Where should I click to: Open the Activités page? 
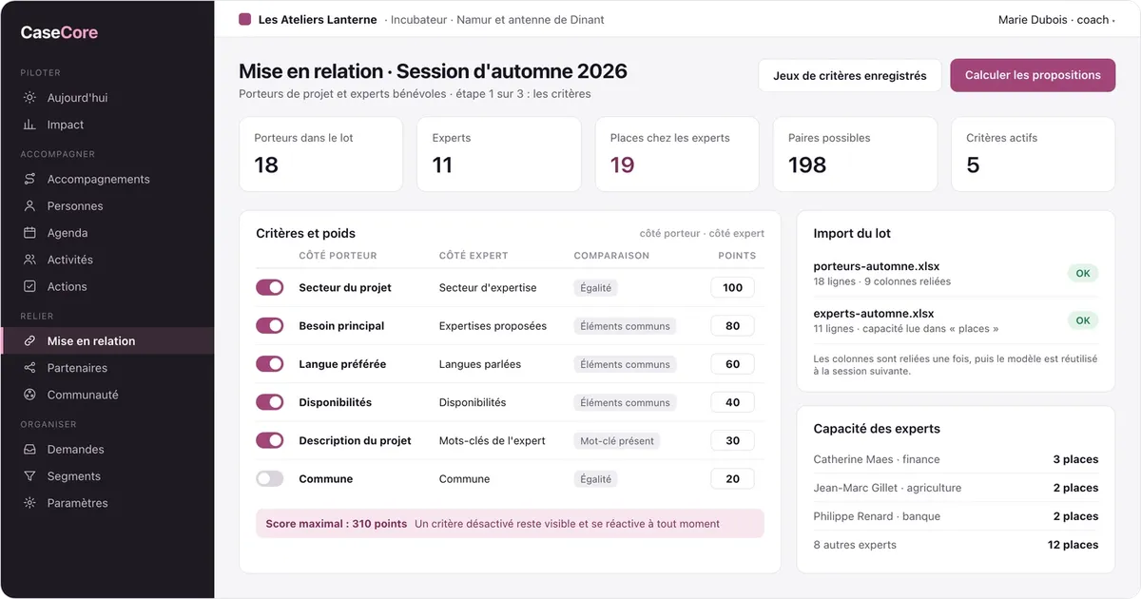[107, 260]
